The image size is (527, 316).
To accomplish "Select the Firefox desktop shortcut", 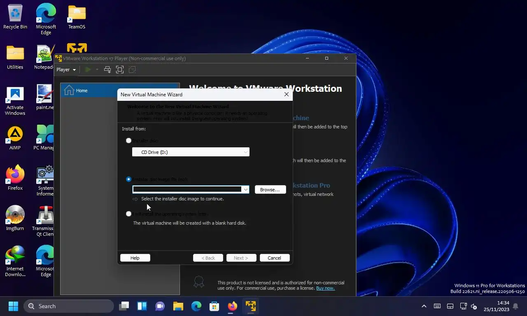I will [15, 178].
